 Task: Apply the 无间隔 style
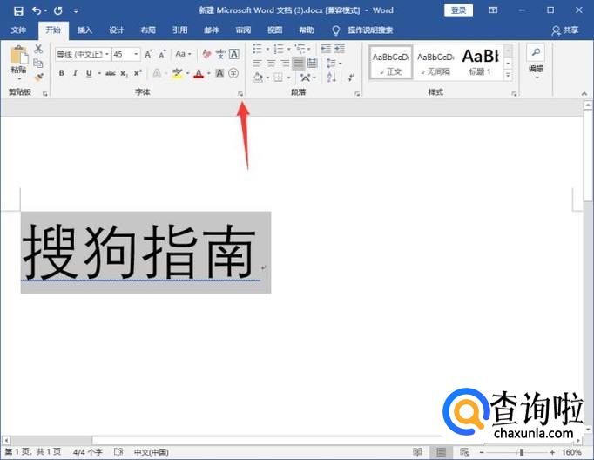[435, 63]
